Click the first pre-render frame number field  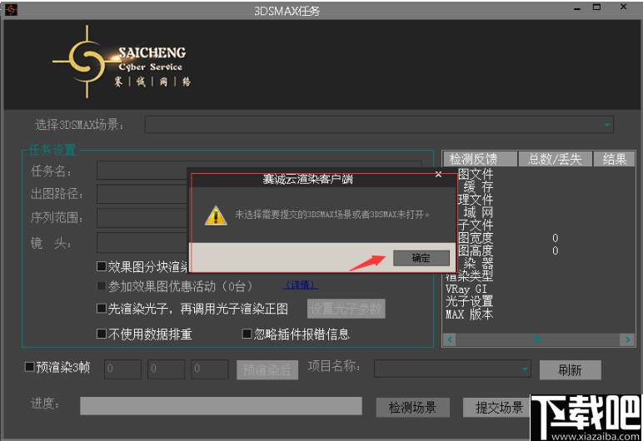[x=122, y=369]
